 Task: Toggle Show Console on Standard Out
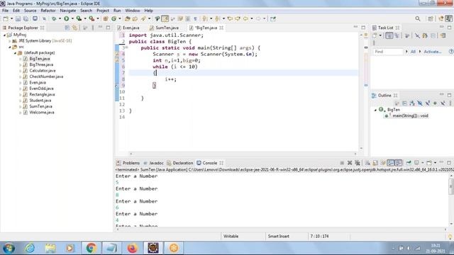(391, 163)
